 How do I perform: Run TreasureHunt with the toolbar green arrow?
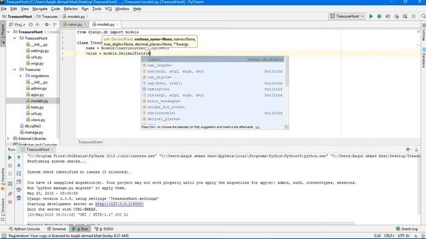coord(371,16)
